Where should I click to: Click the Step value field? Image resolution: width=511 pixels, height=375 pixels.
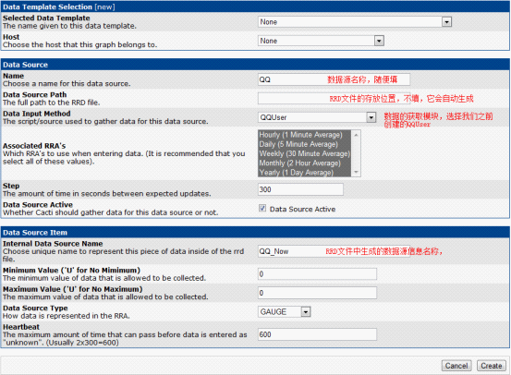(x=300, y=189)
